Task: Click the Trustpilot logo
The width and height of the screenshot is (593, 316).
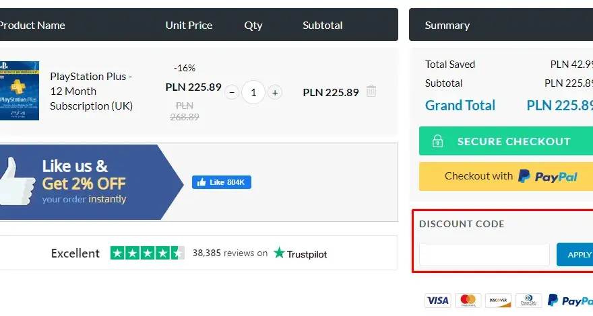Action: (301, 253)
